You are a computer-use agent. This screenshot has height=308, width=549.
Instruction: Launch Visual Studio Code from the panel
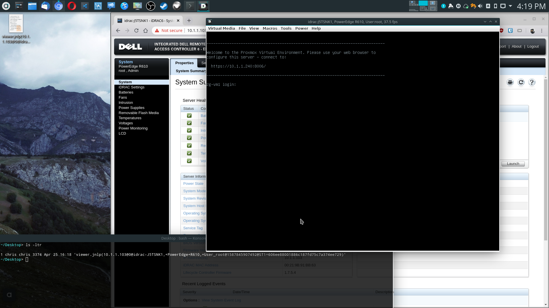pyautogui.click(x=85, y=6)
